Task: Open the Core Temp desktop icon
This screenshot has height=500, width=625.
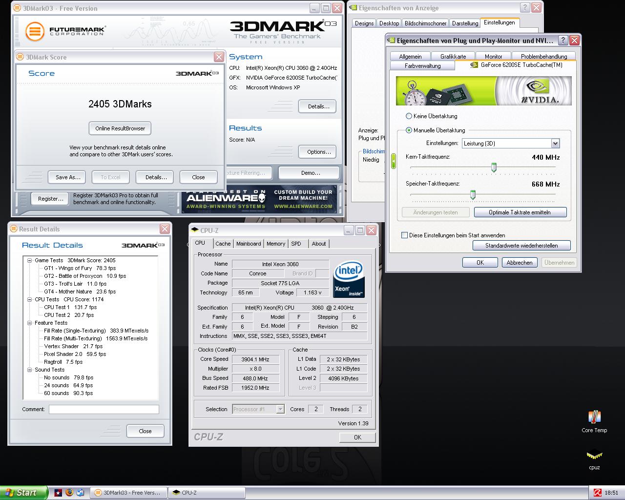Action: click(x=594, y=421)
